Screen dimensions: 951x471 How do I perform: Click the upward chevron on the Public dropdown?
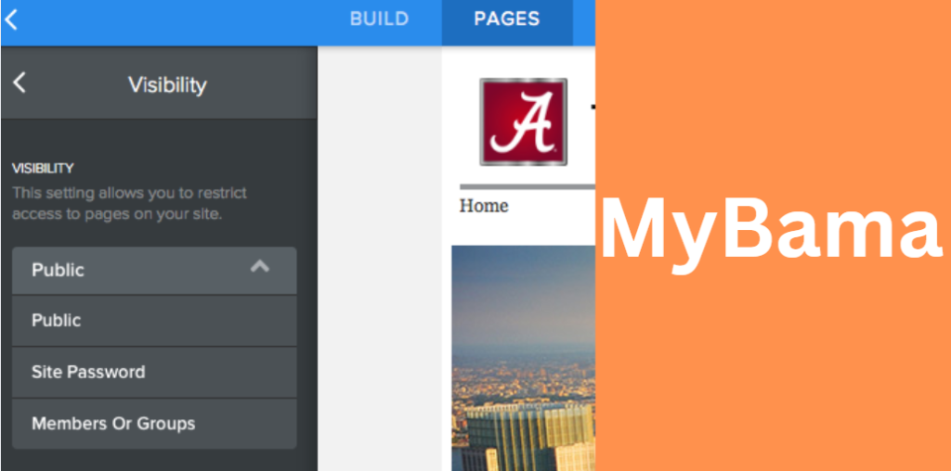(260, 266)
